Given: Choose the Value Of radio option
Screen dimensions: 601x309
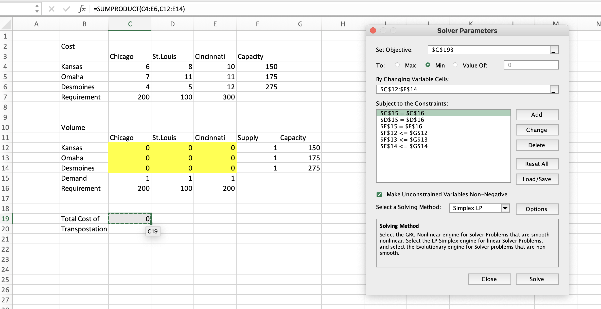Looking at the screenshot, I should click(455, 65).
